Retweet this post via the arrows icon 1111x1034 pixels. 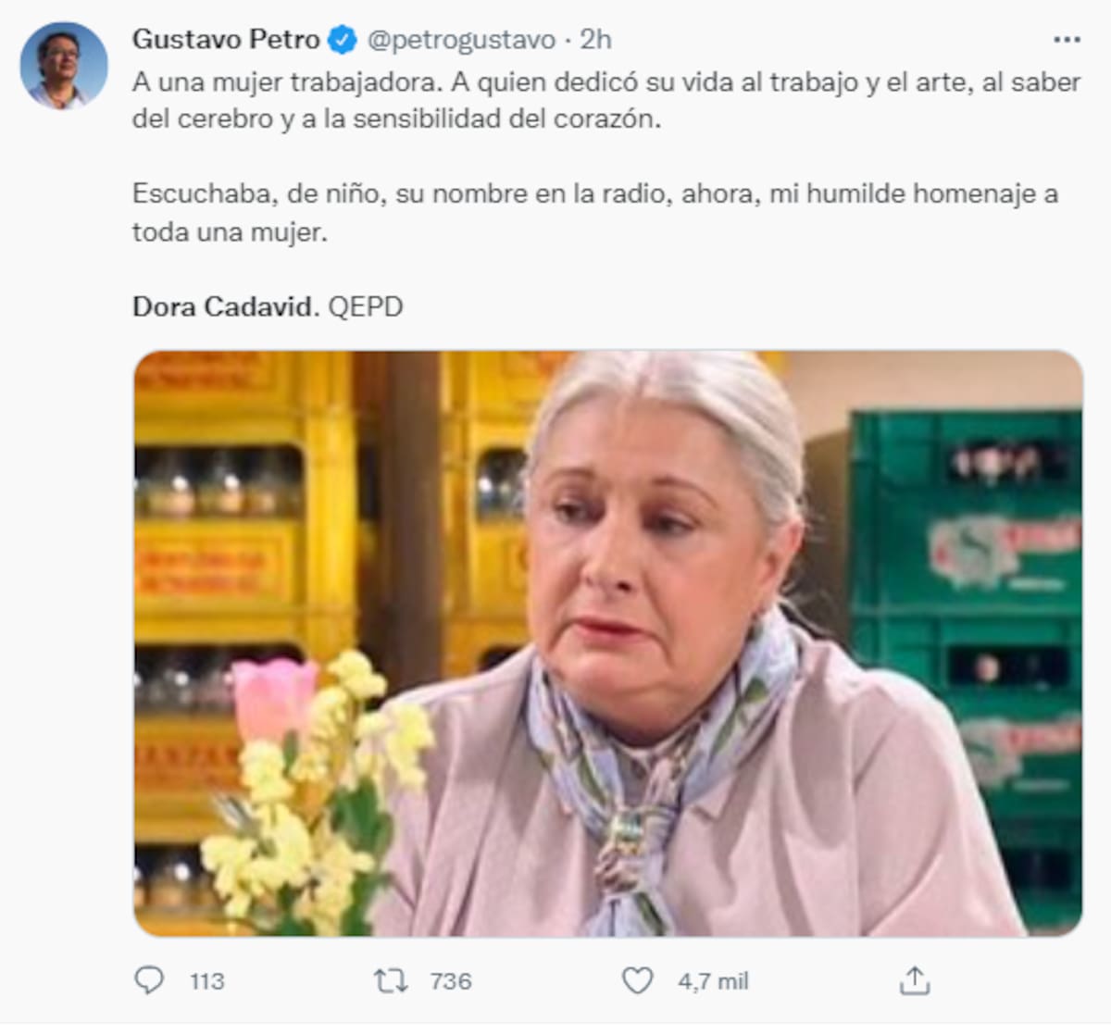390,981
